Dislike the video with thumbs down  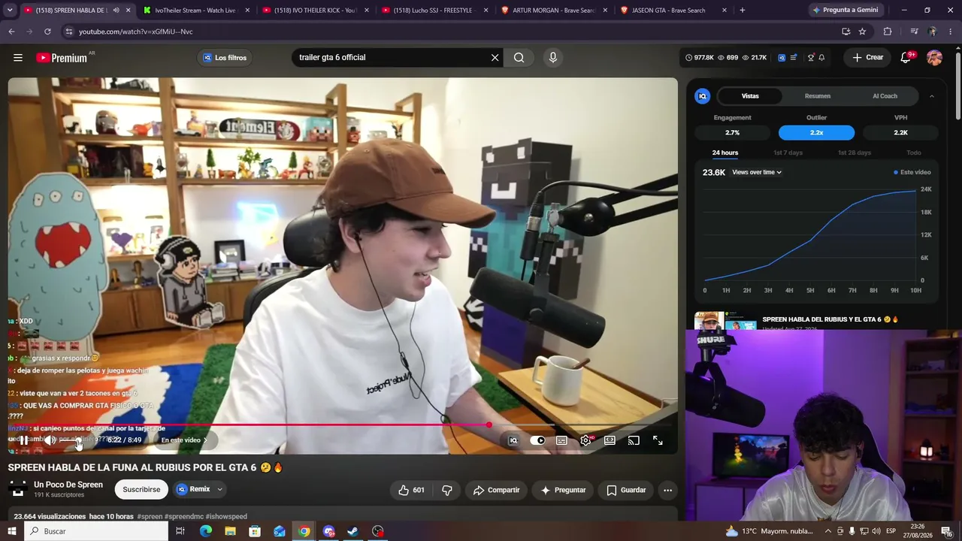(447, 490)
